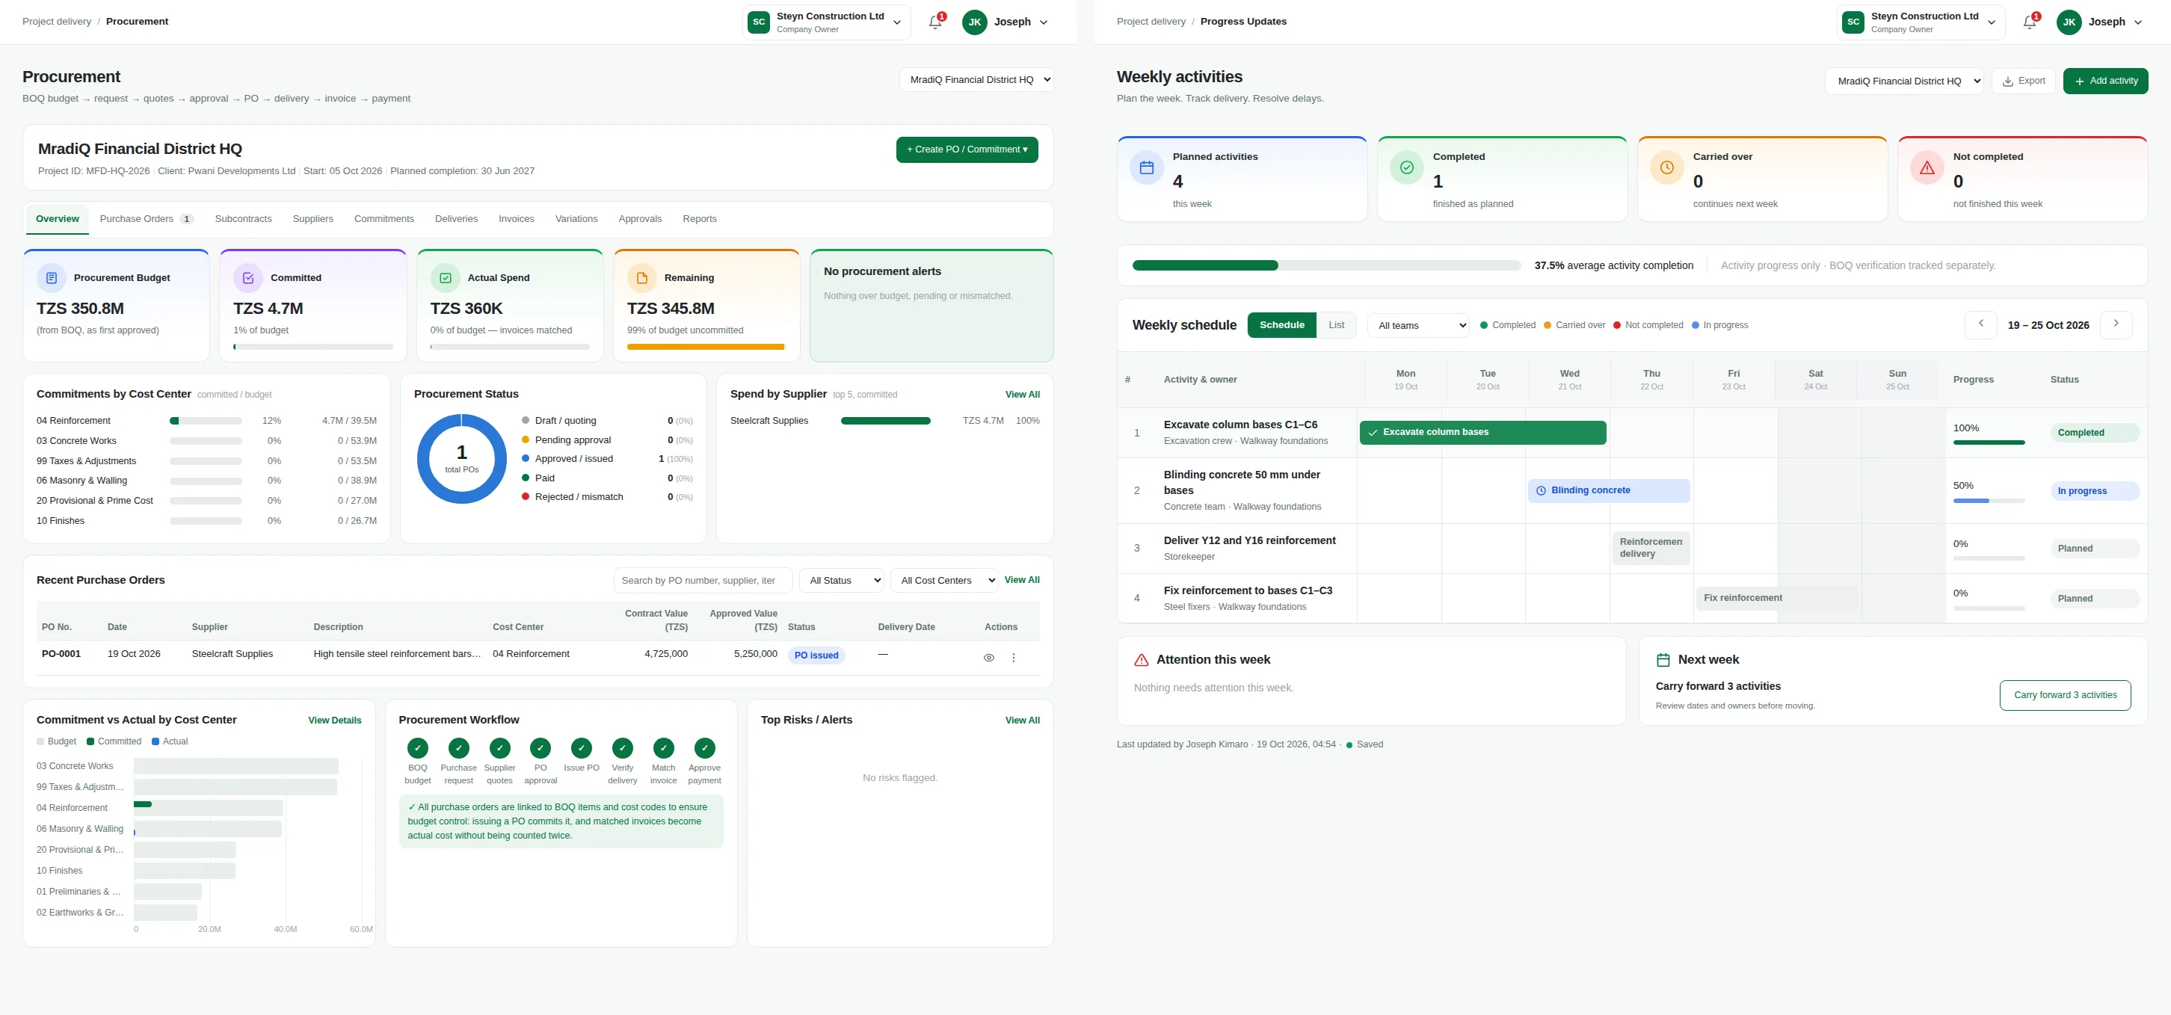Open PO-0001 row actions kebab menu
The height and width of the screenshot is (1015, 2171).
point(1013,658)
